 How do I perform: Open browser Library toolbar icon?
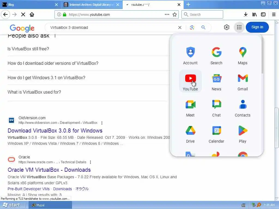tap(254, 14)
